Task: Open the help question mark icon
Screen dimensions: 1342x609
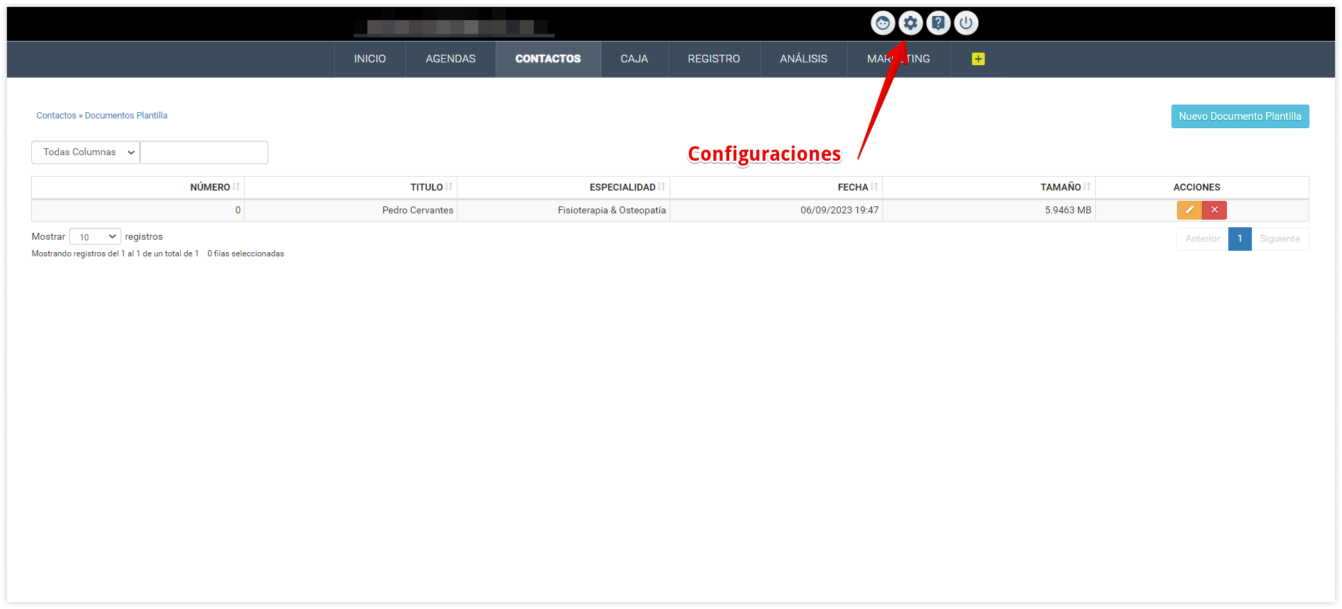Action: (938, 23)
